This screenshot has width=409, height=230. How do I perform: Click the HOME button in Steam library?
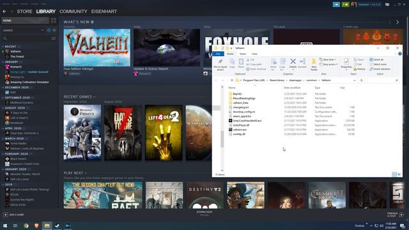[x=25, y=20]
